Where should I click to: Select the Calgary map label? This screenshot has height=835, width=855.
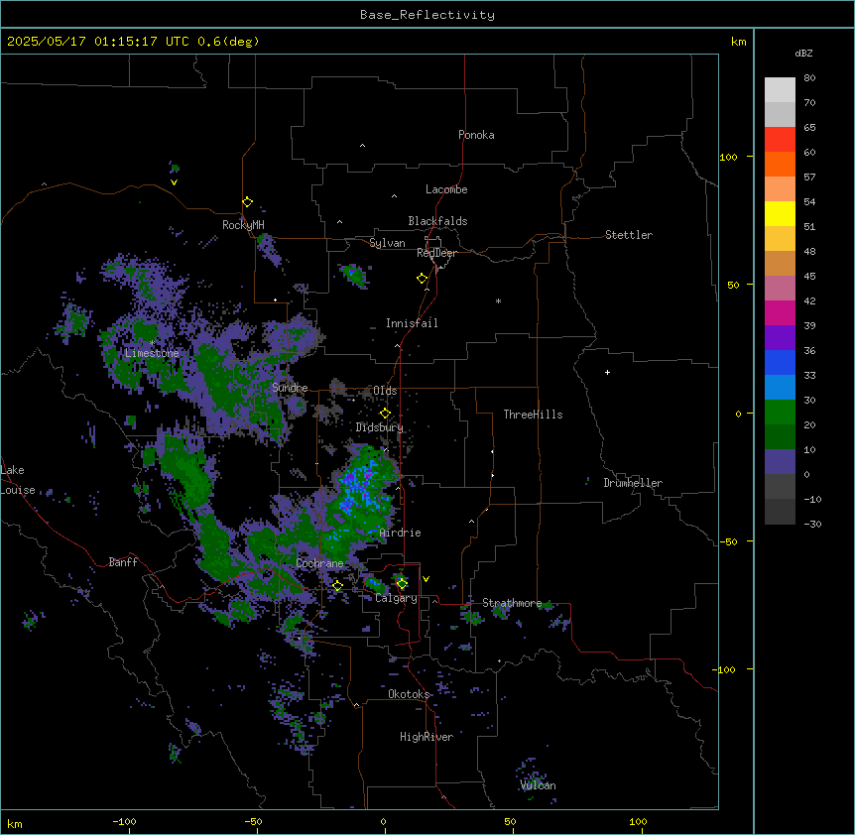(x=397, y=598)
